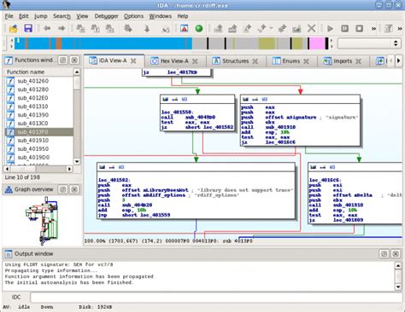Click the Output window scroll-down arrow
This screenshot has width=405, height=312.
pos(398,286)
